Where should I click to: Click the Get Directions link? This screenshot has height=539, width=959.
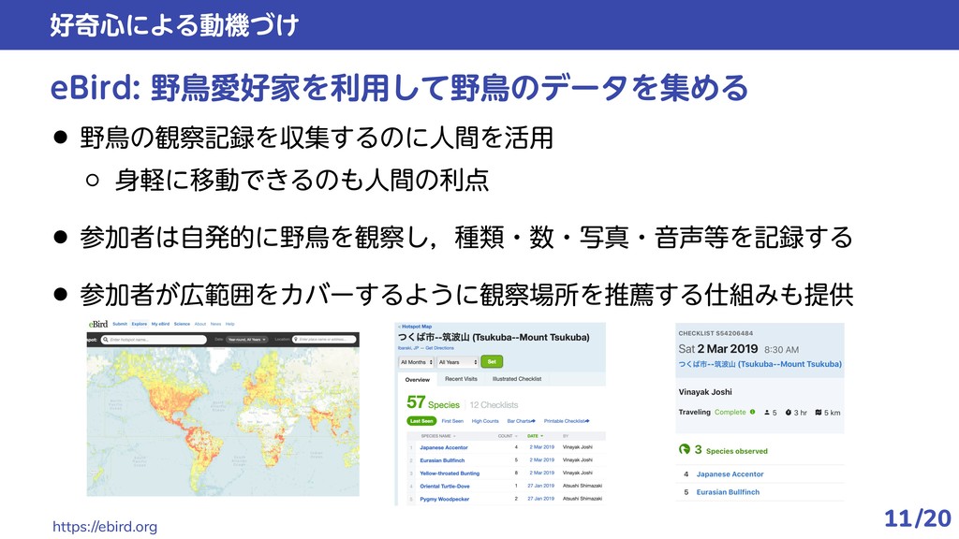coord(440,348)
